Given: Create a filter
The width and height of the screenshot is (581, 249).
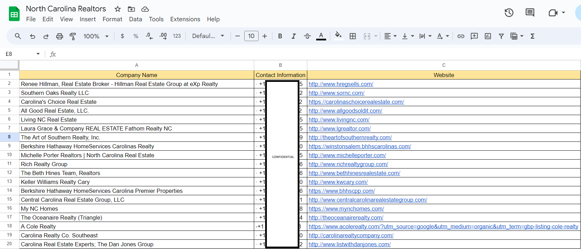Looking at the screenshot, I should coord(501,36).
